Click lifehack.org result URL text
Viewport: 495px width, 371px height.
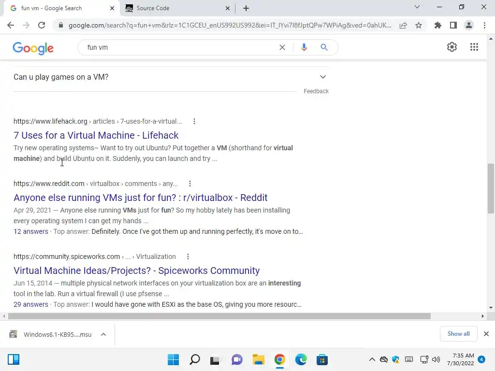pyautogui.click(x=98, y=121)
